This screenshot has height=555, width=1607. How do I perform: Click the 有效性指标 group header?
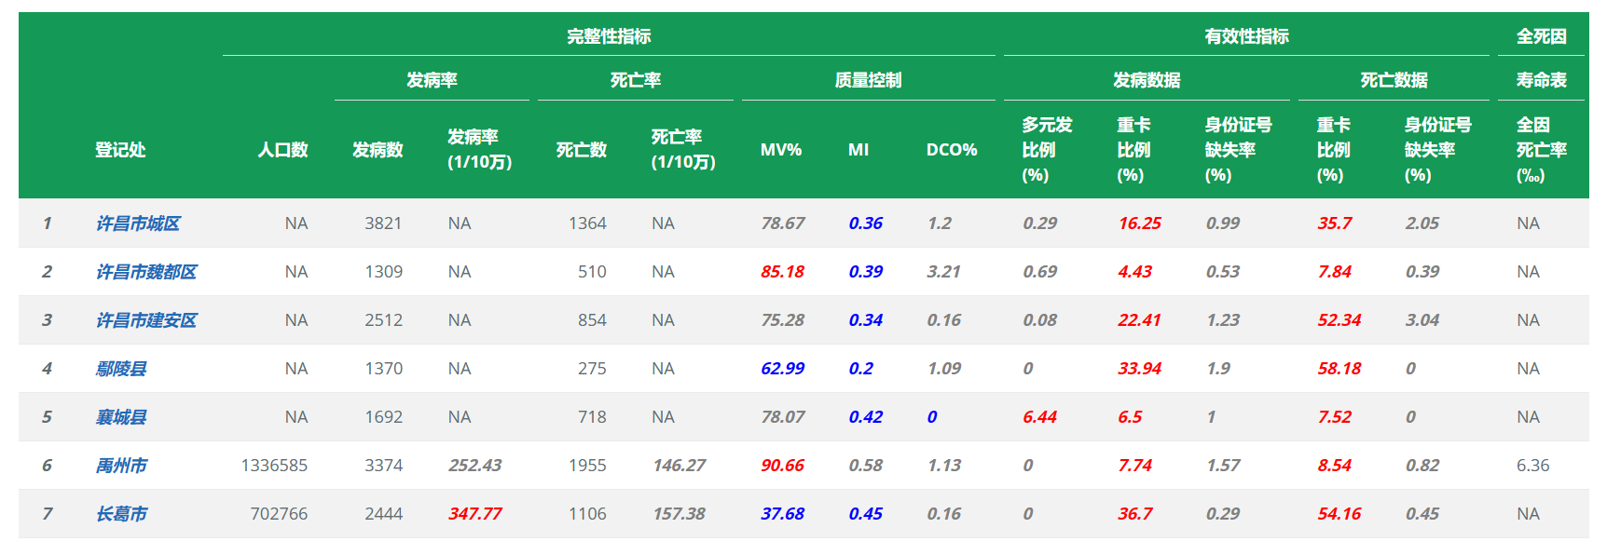click(x=1246, y=36)
